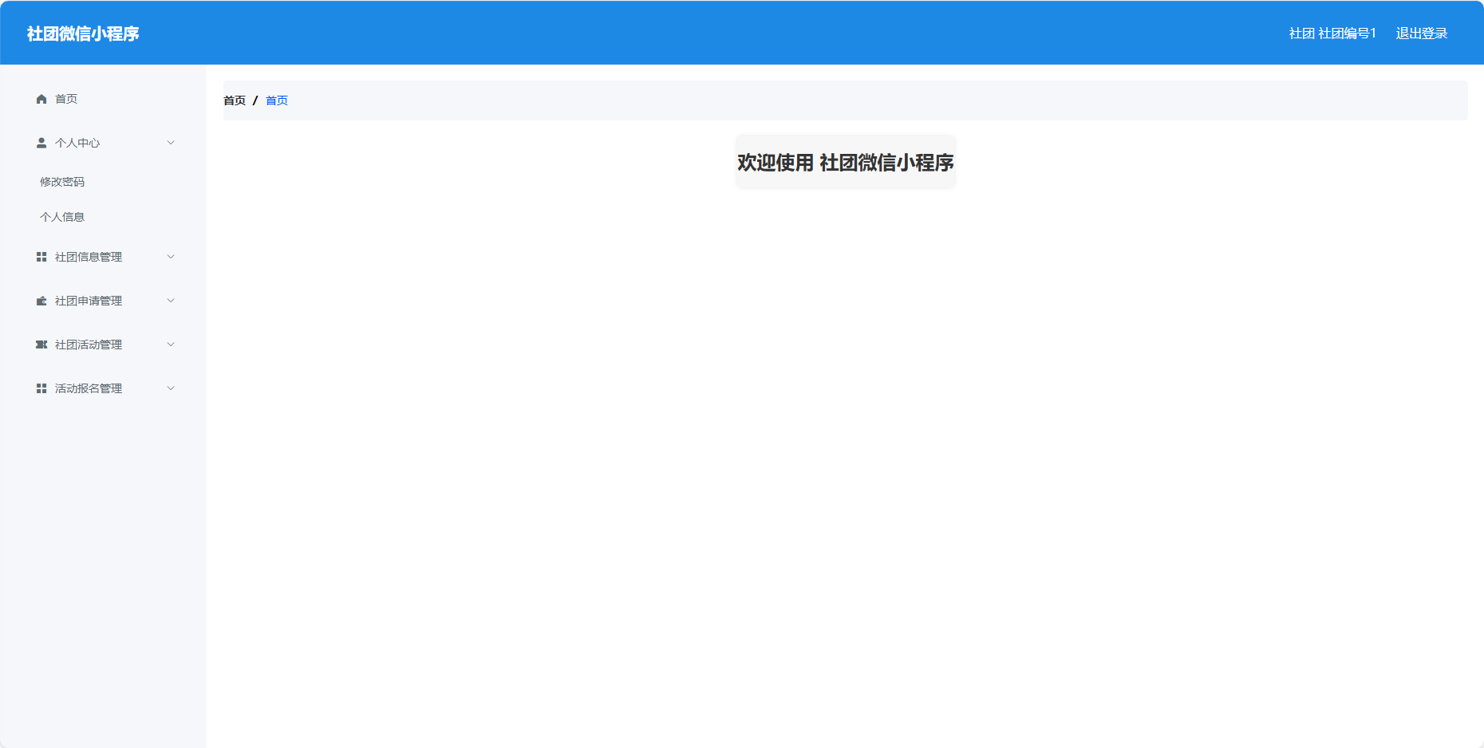Click the ticket icon beside 社团活动管理
Screen dimensions: 1484x748
(x=41, y=344)
